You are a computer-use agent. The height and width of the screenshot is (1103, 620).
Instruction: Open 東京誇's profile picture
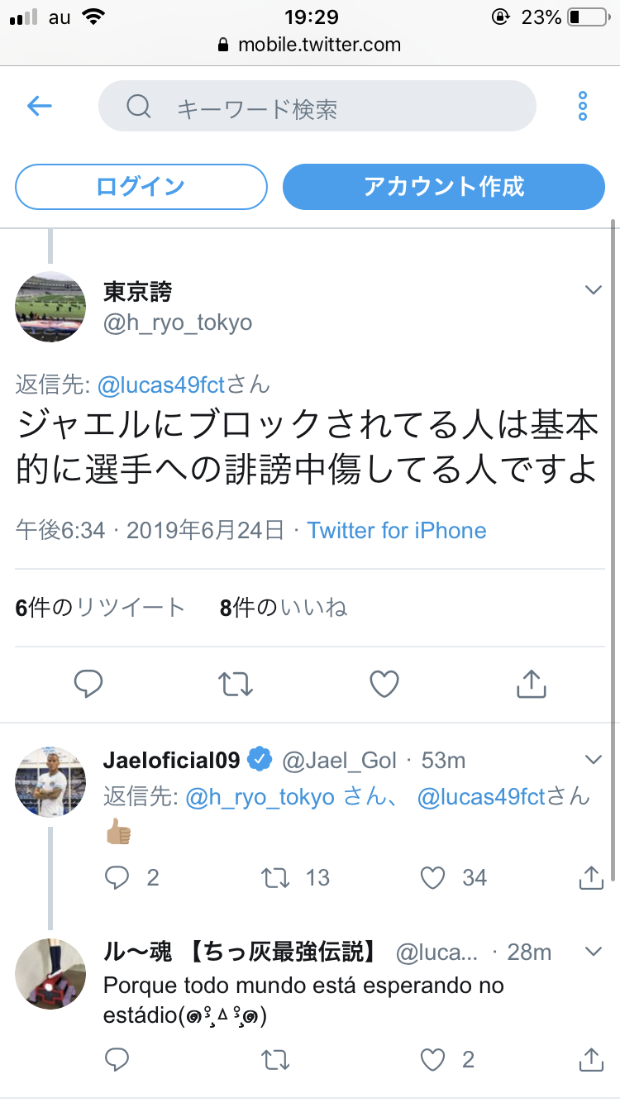click(50, 306)
